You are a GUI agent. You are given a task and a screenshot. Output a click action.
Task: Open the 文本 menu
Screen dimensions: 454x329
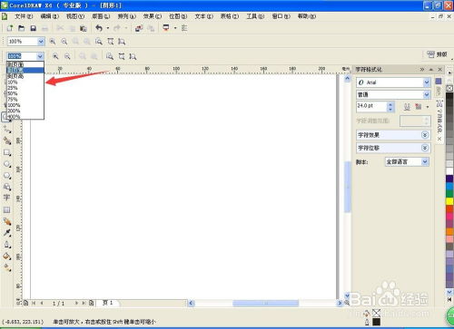[204, 16]
